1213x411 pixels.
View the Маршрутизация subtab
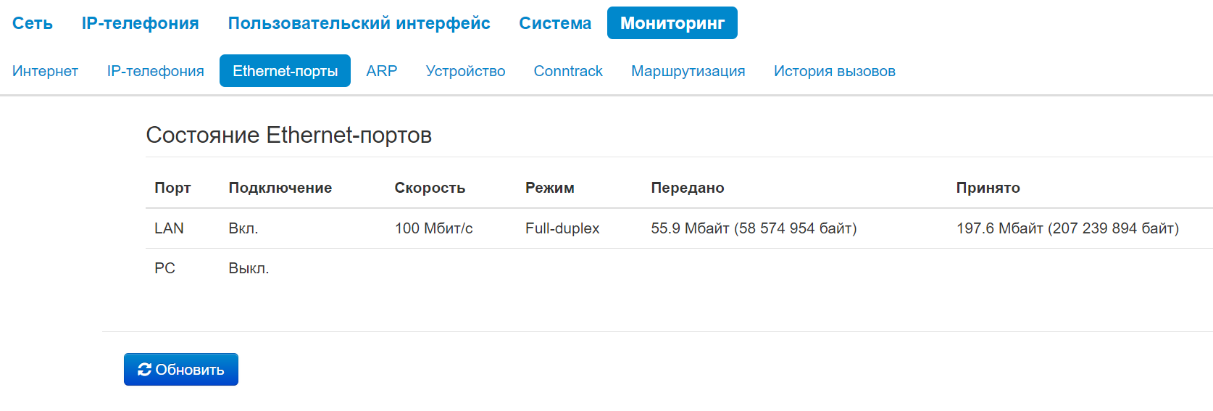(688, 71)
